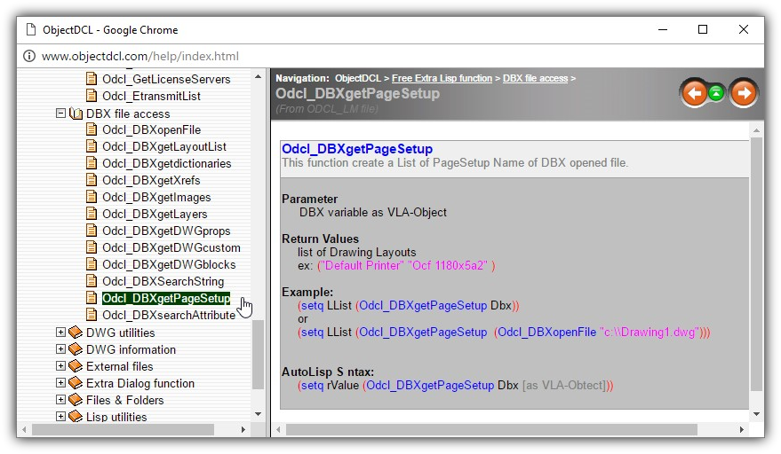
Task: Click page icon next to Odcl_DBXsearchAttribute
Action: point(92,315)
